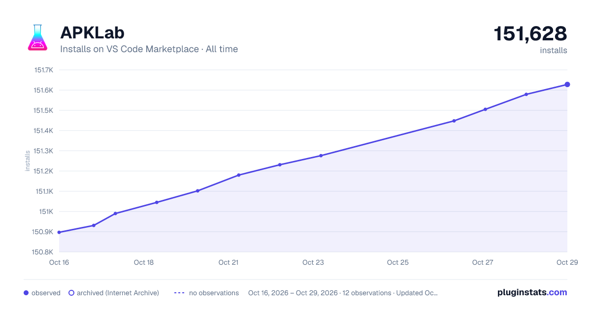Viewport: 591px width, 310px height.
Task: Click the Oct 18 x-axis label
Action: click(x=144, y=262)
